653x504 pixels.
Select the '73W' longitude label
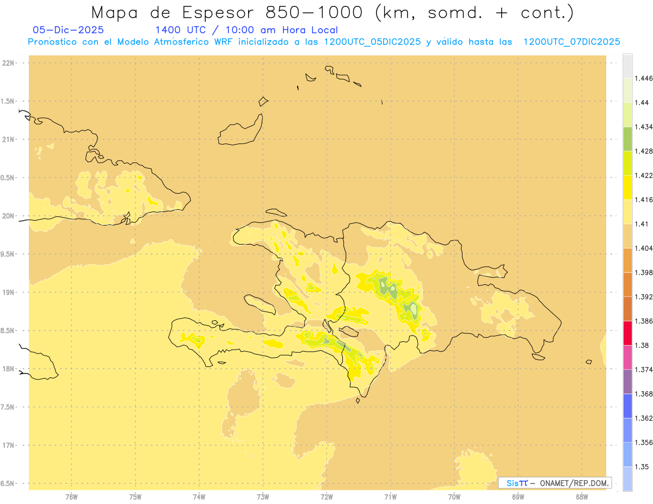tap(263, 496)
